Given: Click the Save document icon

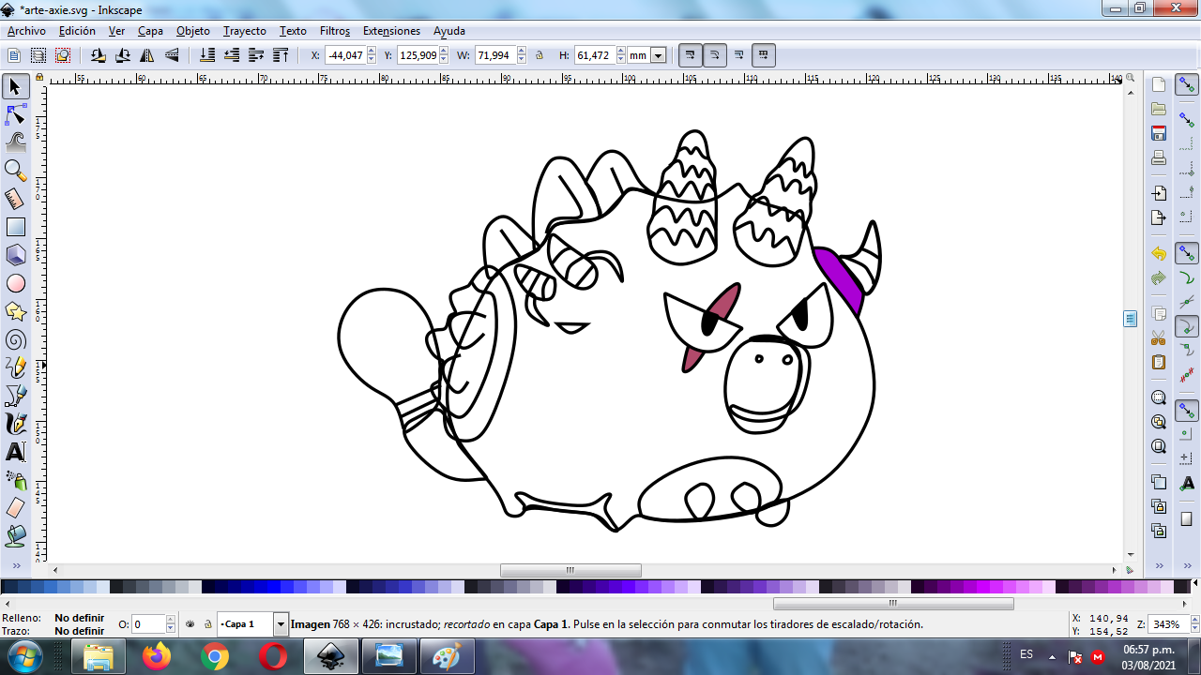Looking at the screenshot, I should (1159, 133).
